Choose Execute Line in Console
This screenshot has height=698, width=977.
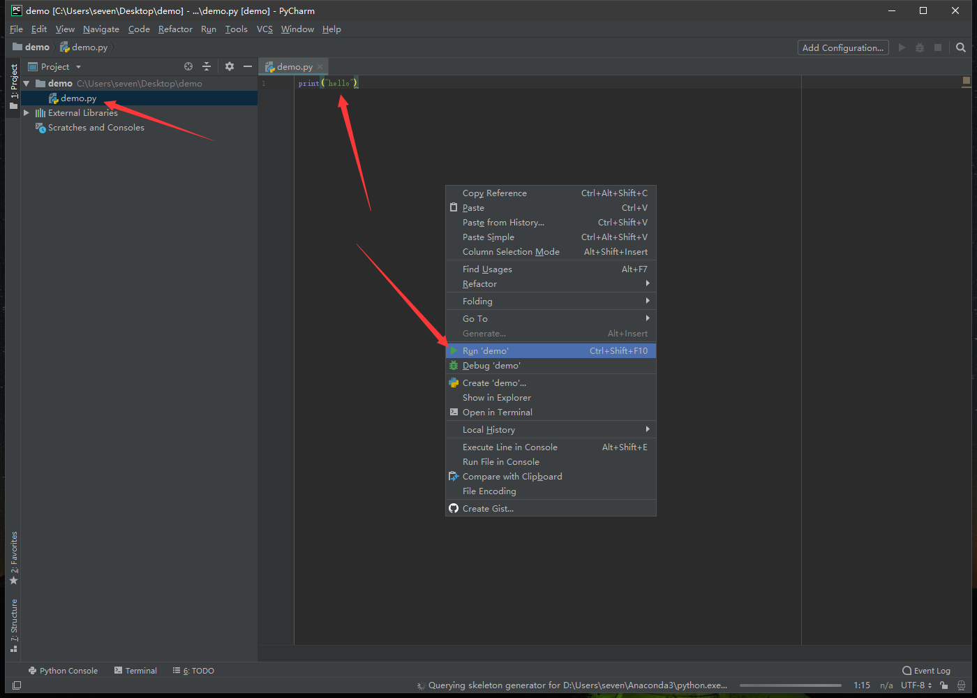tap(551, 447)
